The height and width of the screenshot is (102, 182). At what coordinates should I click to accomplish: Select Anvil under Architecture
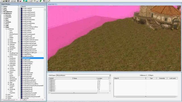pos(11,31)
